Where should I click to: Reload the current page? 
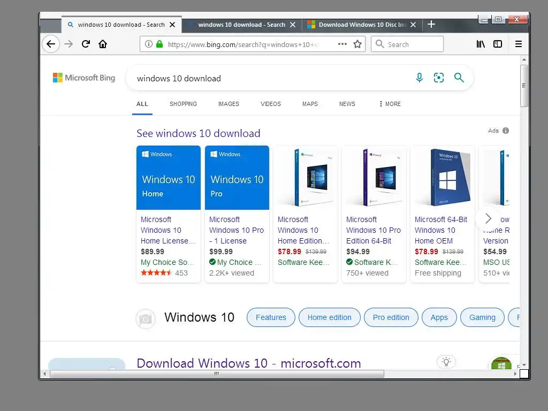(x=86, y=44)
